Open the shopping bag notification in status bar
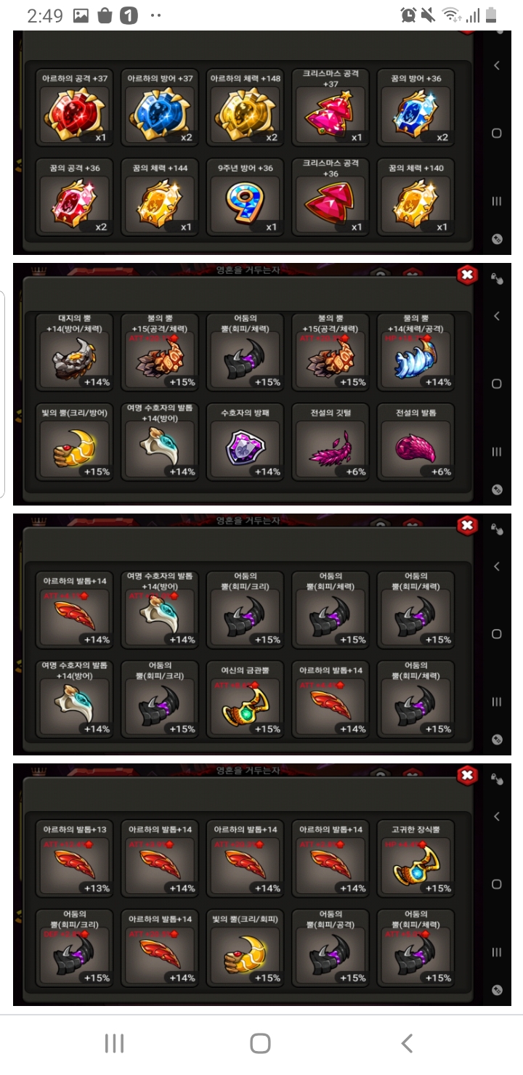 pos(105,15)
